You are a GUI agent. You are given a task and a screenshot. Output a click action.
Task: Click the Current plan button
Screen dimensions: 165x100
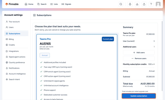108,39
